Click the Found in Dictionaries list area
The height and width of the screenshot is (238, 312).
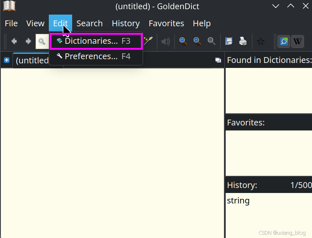pyautogui.click(x=269, y=90)
